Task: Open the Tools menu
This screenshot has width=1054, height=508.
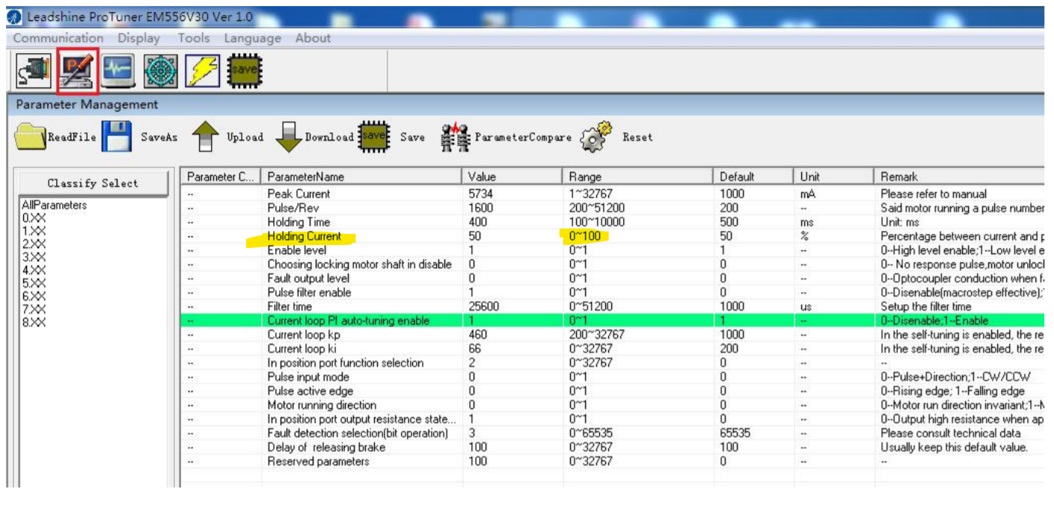Action: (194, 38)
